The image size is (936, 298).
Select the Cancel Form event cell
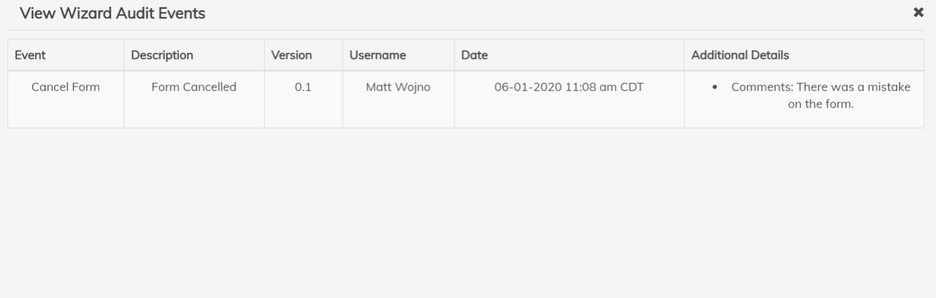coord(65,87)
